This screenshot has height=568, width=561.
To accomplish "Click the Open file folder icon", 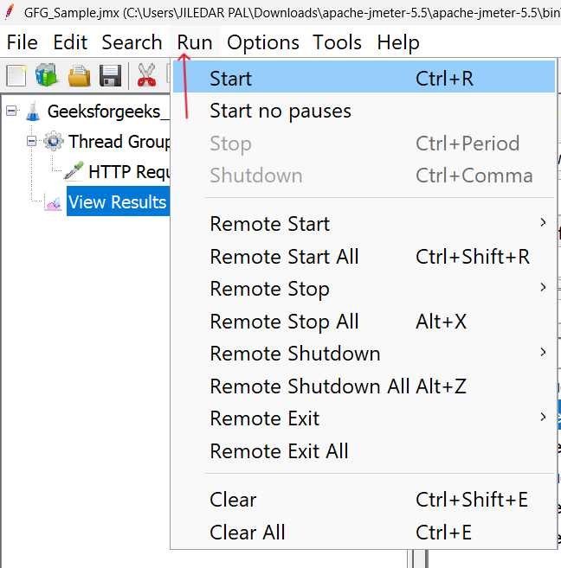I will click(79, 75).
